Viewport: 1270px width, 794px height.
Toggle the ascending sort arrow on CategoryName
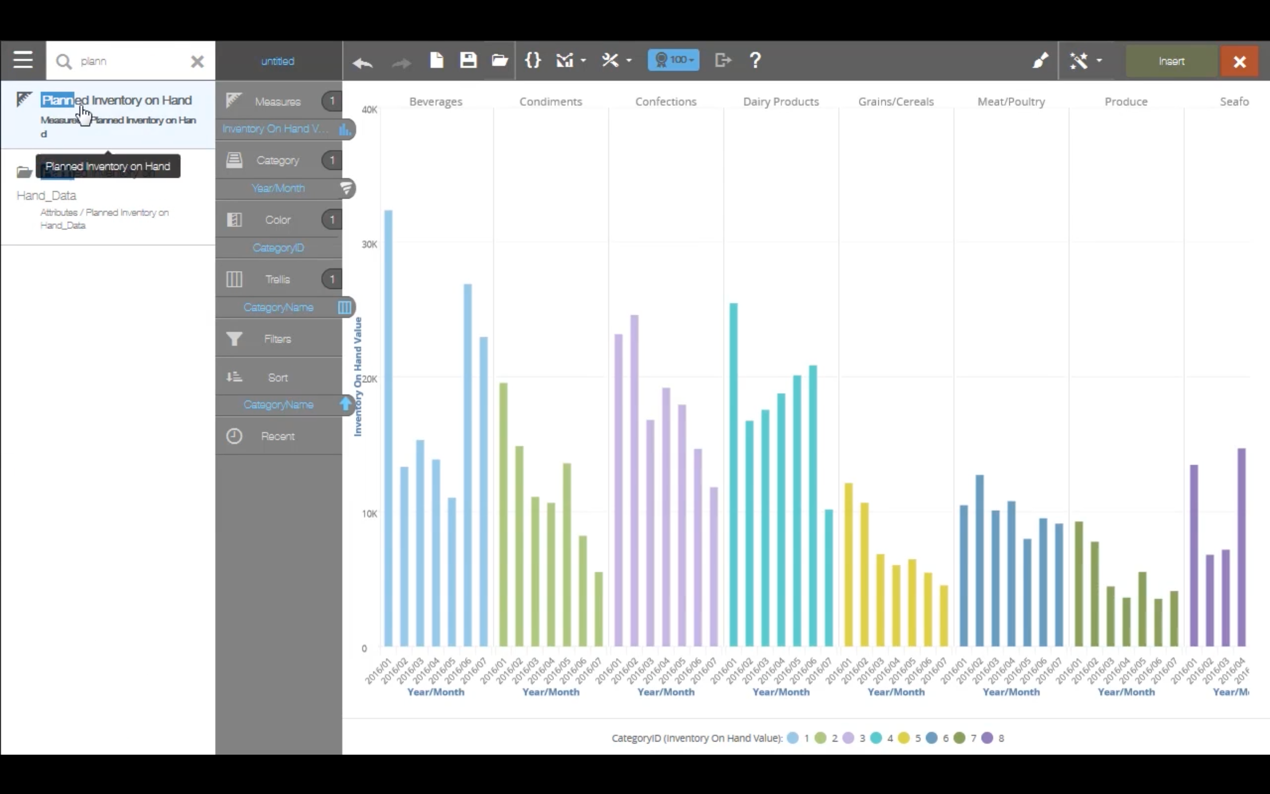[346, 404]
